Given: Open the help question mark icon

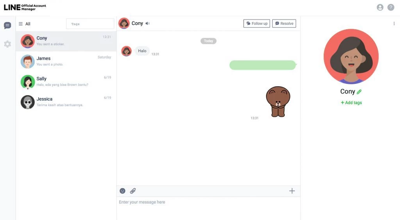Looking at the screenshot, I should (x=391, y=7).
